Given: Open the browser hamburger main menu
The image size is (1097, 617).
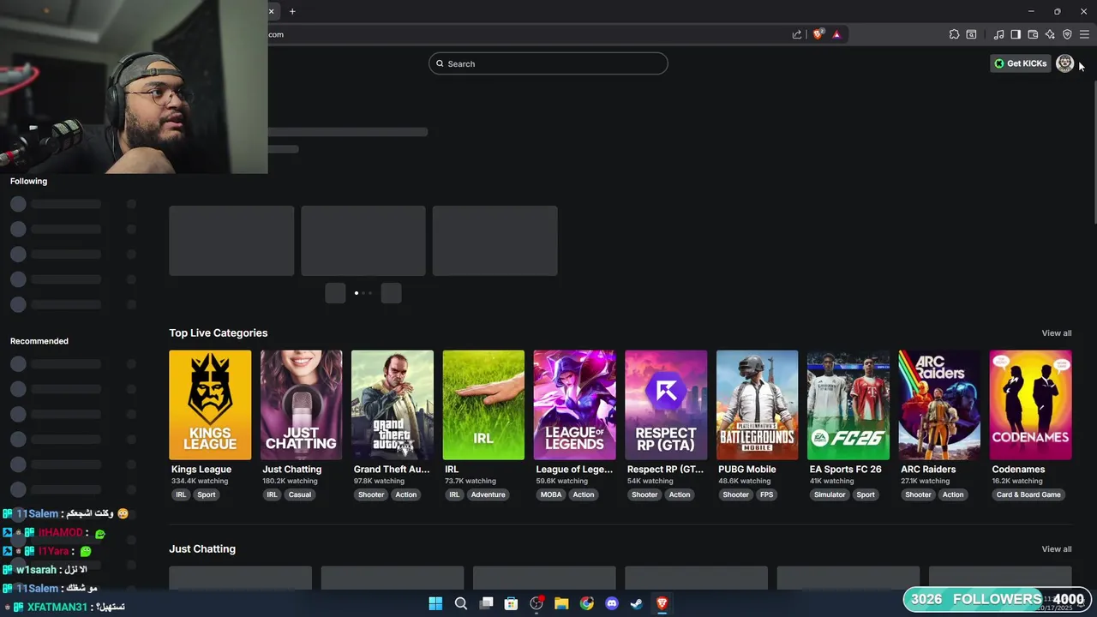Looking at the screenshot, I should (1084, 34).
